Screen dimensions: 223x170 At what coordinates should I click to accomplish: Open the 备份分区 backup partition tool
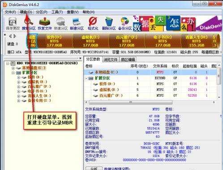click(x=125, y=24)
